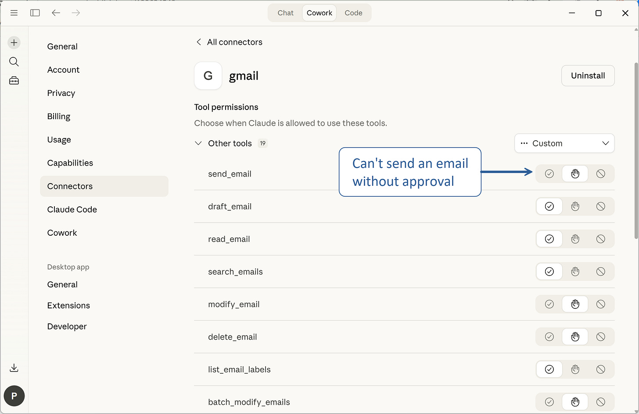
Task: Click the back navigation arrow
Action: (x=56, y=13)
